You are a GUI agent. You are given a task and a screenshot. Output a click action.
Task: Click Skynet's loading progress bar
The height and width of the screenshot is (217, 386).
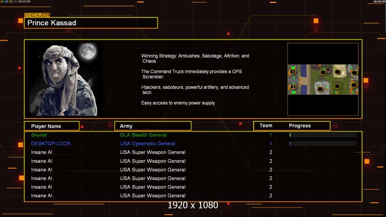coord(323,135)
